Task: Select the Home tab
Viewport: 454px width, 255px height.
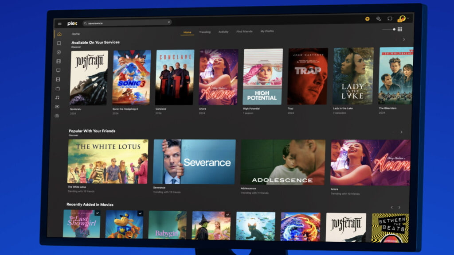Action: pos(188,32)
